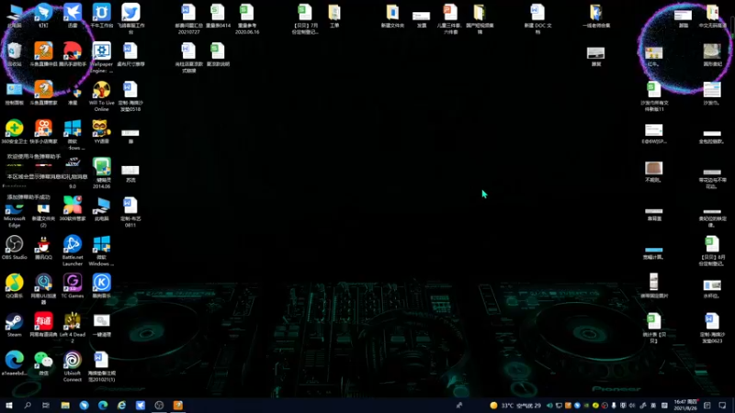Click the microphone icon in system tray
This screenshot has height=413, width=735.
coord(614,406)
